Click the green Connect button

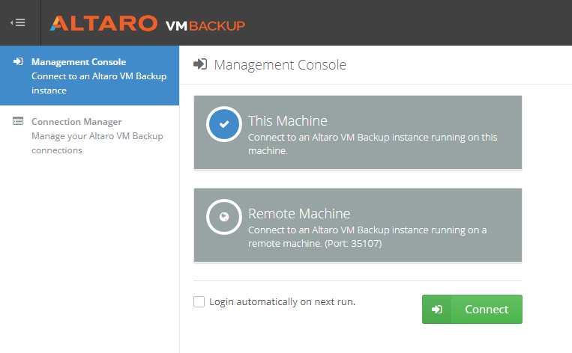[472, 310]
